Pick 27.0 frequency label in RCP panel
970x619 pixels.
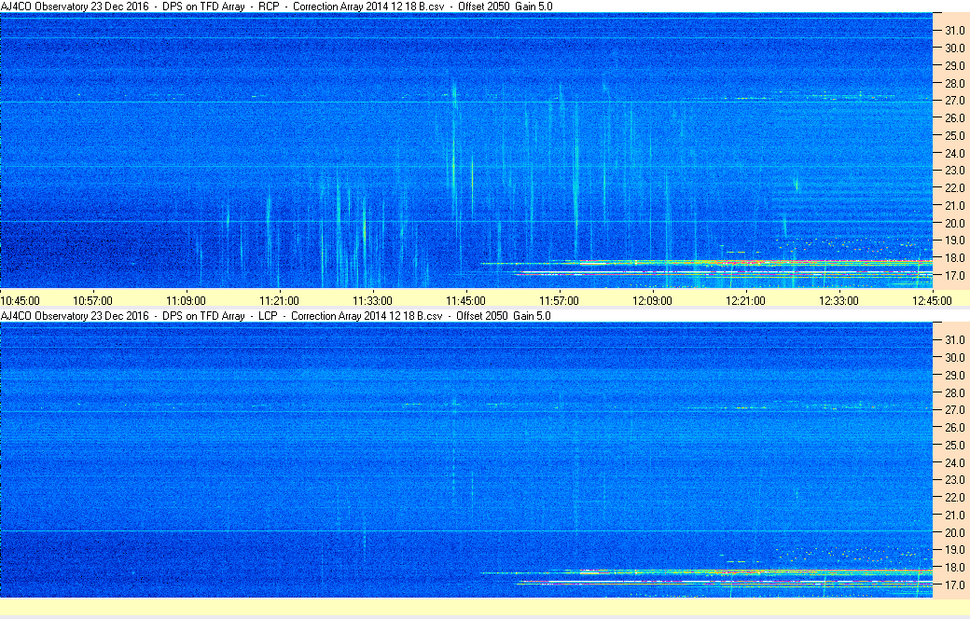tap(954, 100)
